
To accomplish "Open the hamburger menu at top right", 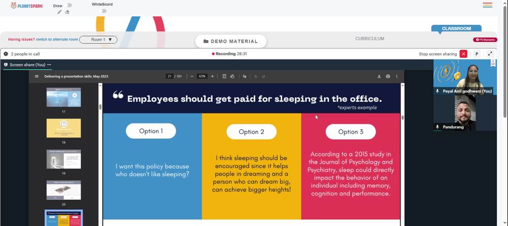I will click(487, 5).
